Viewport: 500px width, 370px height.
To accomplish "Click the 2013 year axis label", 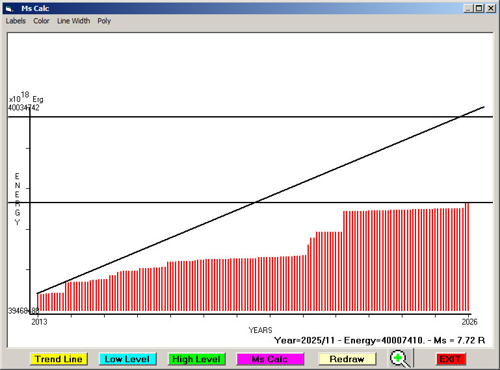I will 39,321.
